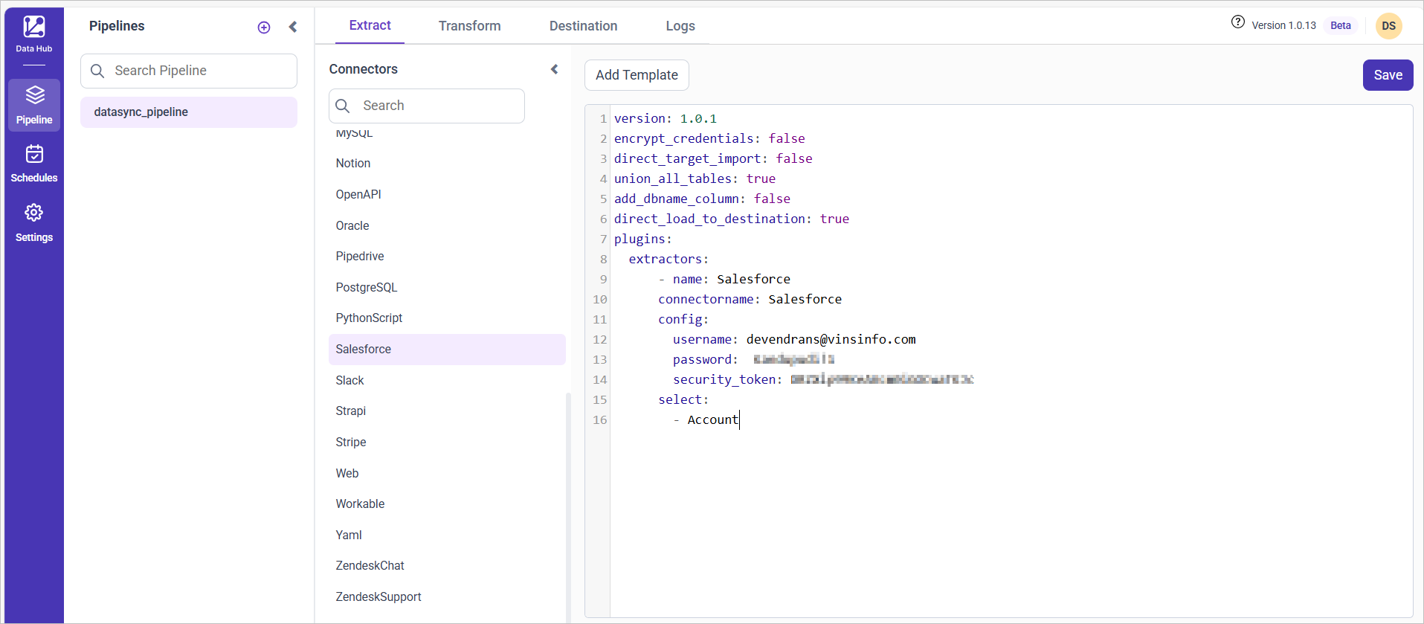This screenshot has height=624, width=1424.
Task: Click the encrypt_credentials line in editor
Action: (x=709, y=139)
